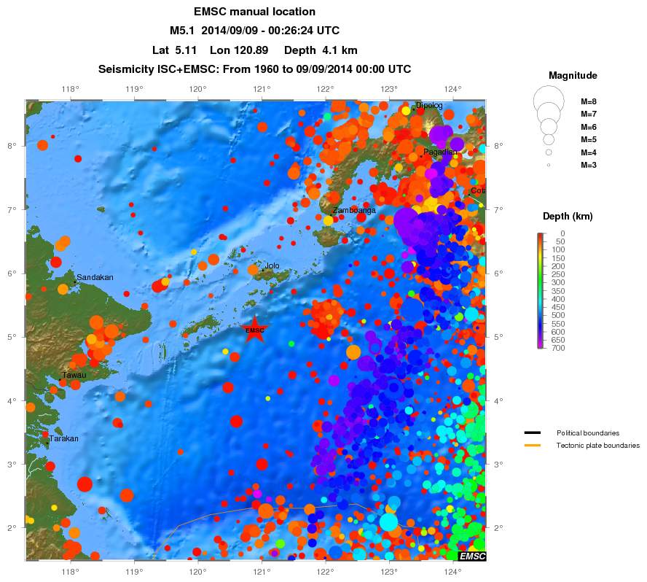
Task: Click the M=4 legend label
Action: (589, 153)
